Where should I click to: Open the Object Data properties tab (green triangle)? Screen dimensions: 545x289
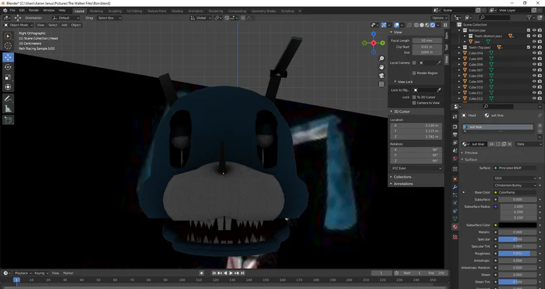pyautogui.click(x=455, y=219)
